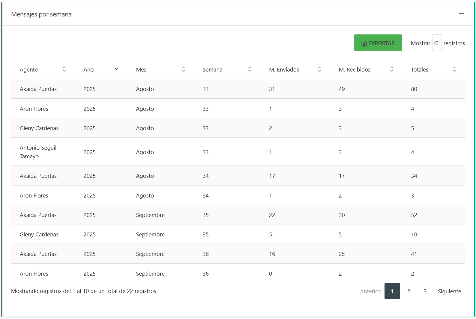Click Antonio Seguil Tamayo agent cell

[x=38, y=152]
